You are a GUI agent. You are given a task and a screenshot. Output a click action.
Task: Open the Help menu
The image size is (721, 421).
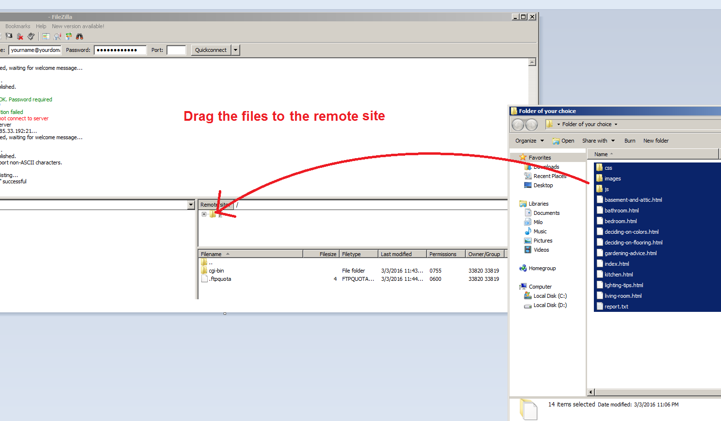pos(41,26)
